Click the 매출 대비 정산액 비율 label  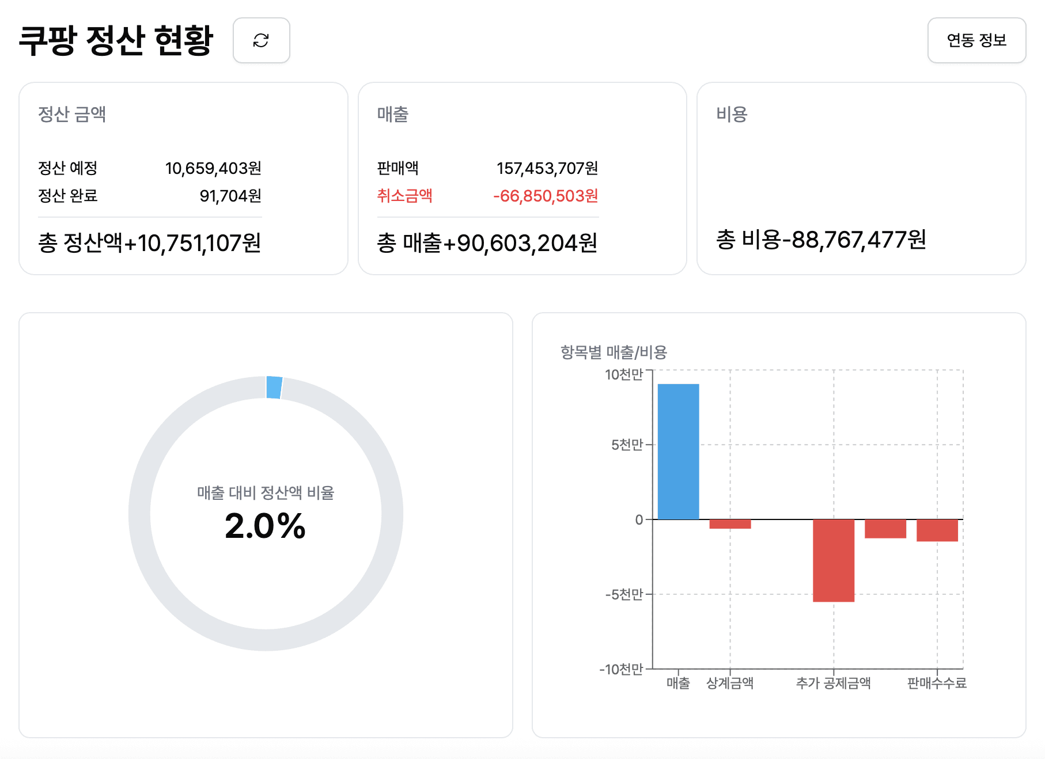pyautogui.click(x=266, y=493)
